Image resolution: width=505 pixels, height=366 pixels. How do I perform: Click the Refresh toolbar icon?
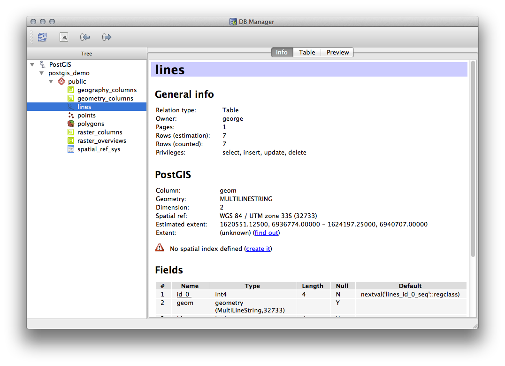(x=42, y=37)
